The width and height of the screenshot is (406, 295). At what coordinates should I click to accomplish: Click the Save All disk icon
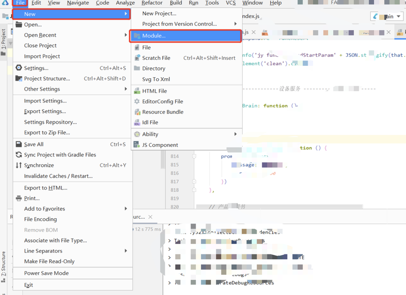click(19, 144)
